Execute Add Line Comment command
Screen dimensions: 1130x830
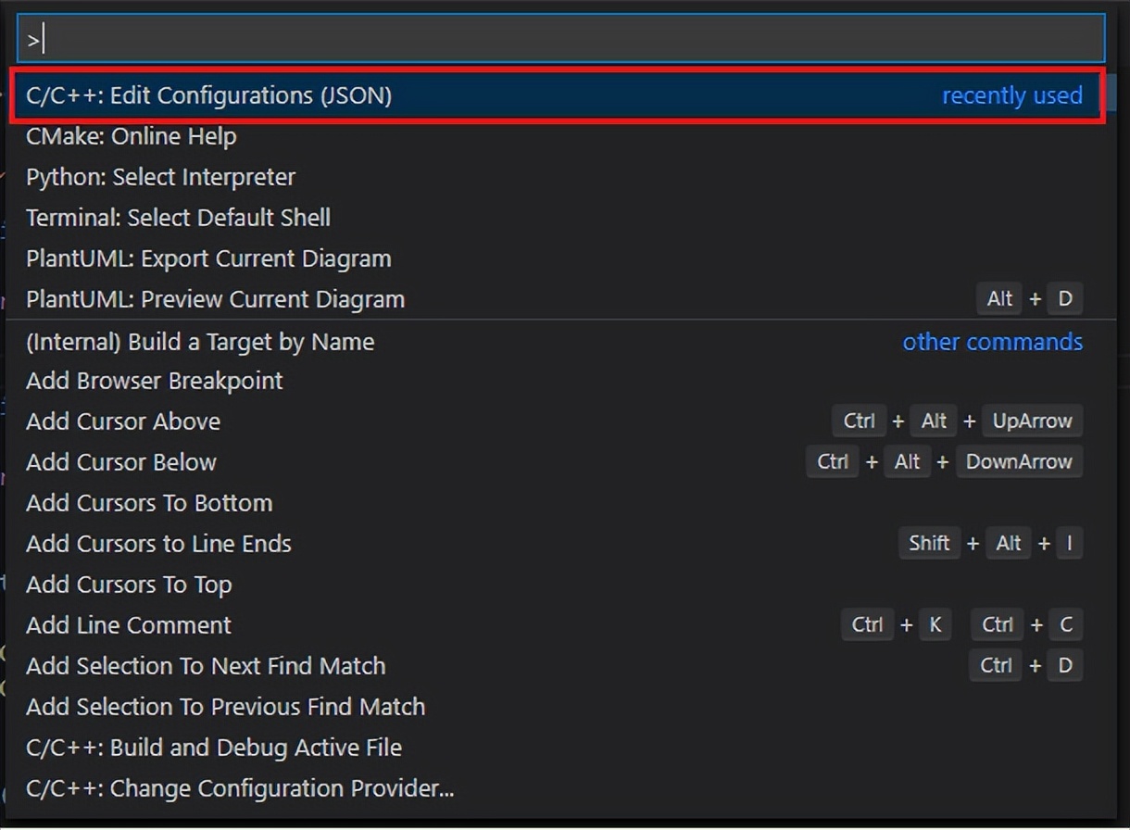click(x=129, y=625)
